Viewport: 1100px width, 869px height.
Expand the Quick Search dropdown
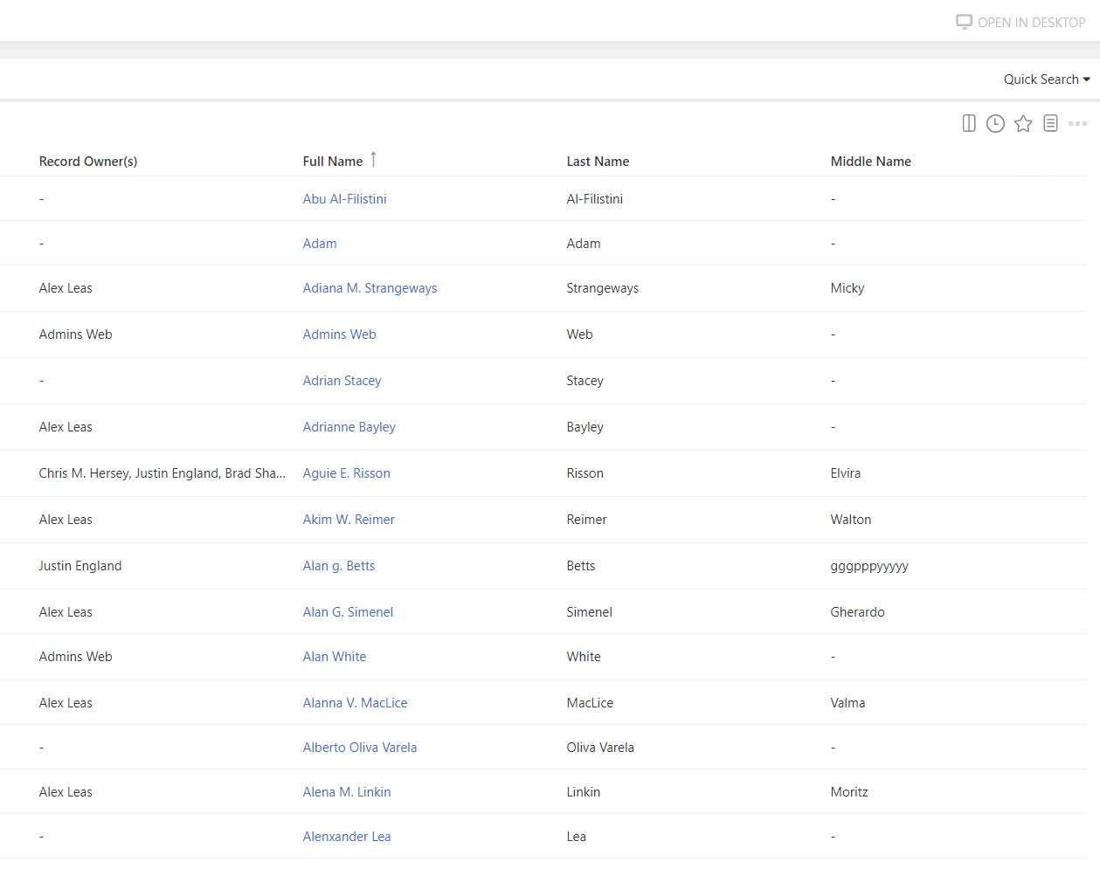point(1046,79)
